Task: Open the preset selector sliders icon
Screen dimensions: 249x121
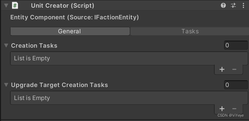Action: tap(233, 6)
